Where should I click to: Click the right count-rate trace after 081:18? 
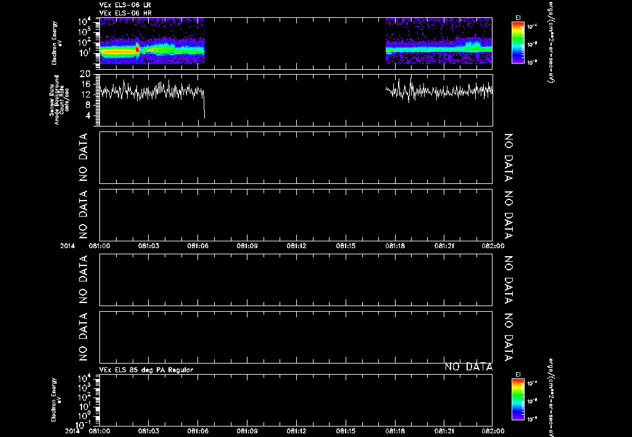pos(439,91)
